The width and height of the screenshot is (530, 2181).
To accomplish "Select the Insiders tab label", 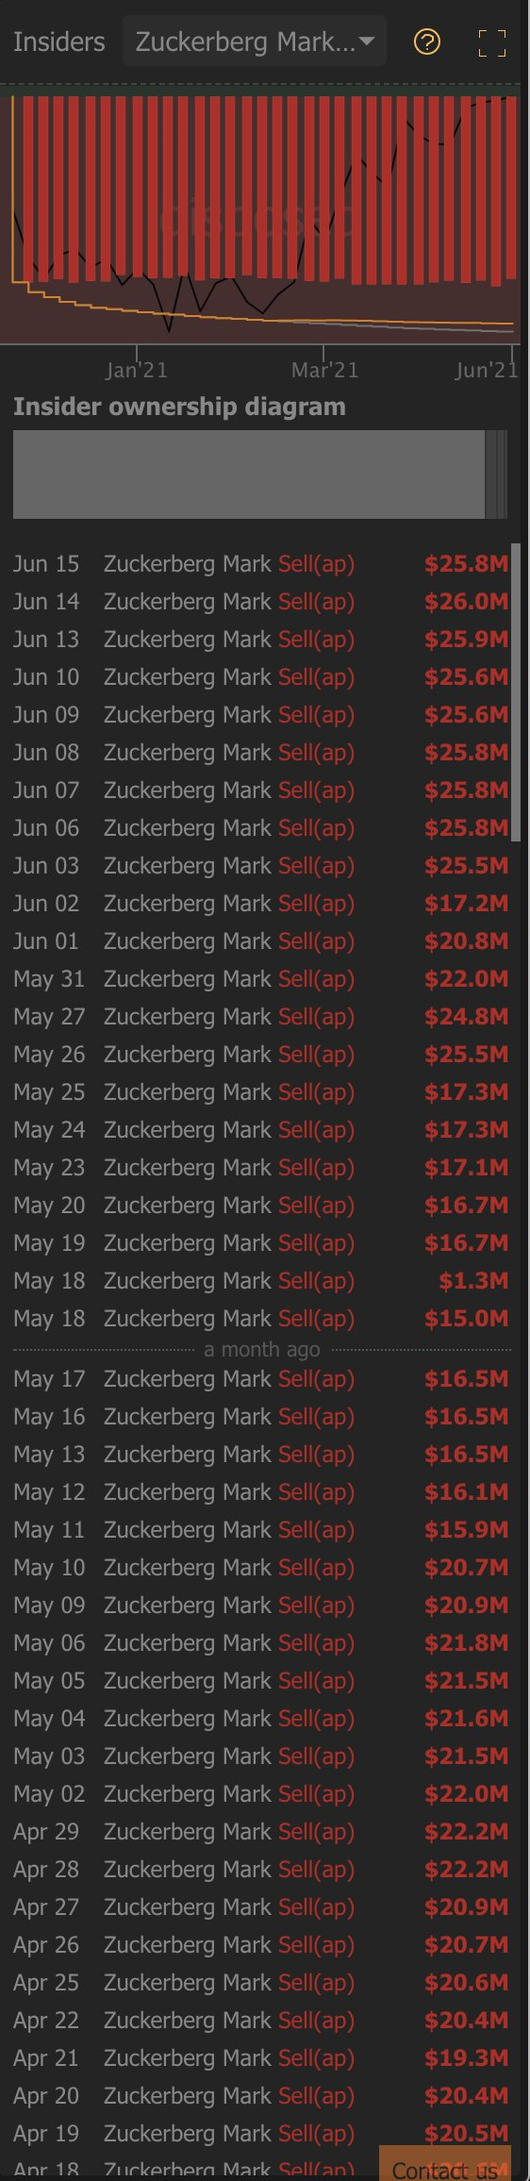I will 59,42.
